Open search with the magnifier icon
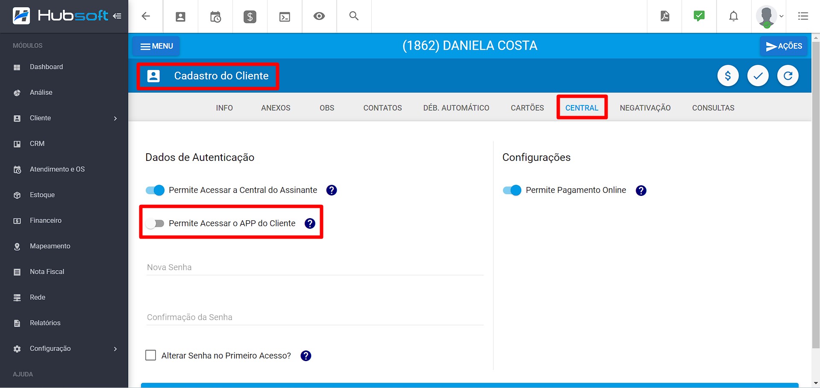 coord(354,16)
